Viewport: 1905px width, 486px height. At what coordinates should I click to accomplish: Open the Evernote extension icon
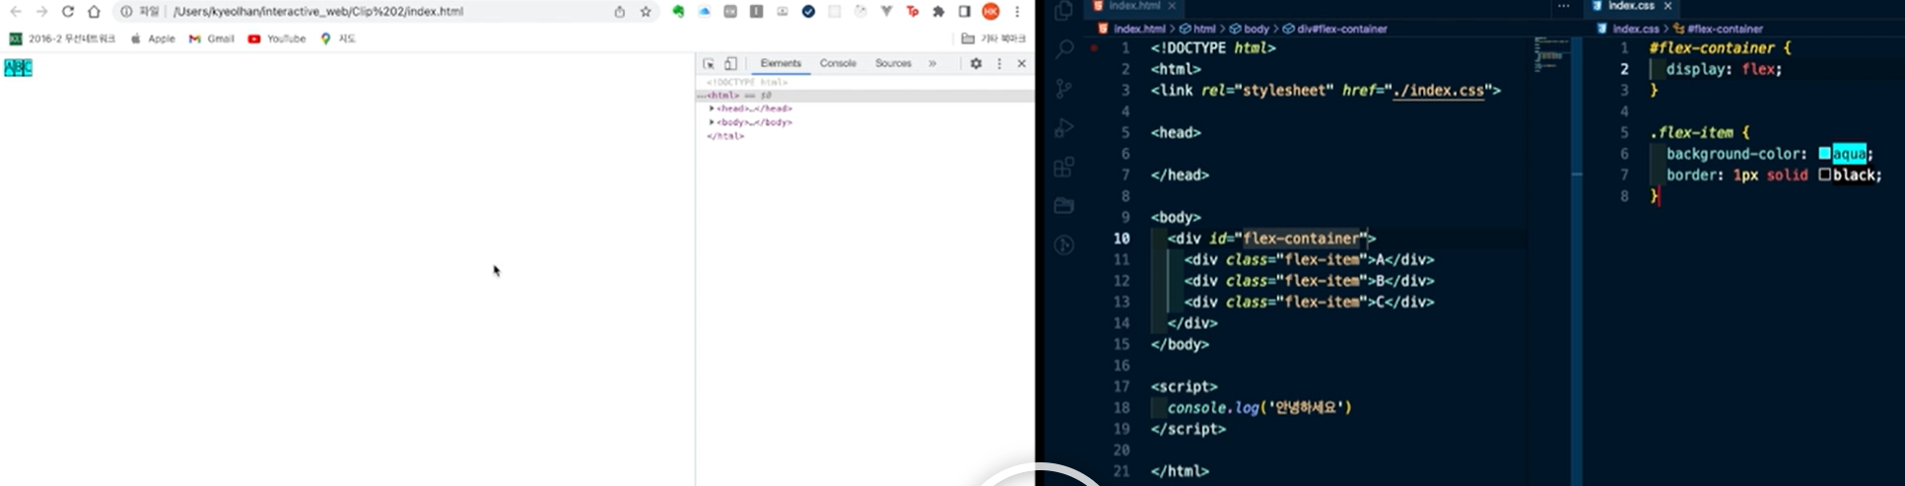tap(678, 12)
